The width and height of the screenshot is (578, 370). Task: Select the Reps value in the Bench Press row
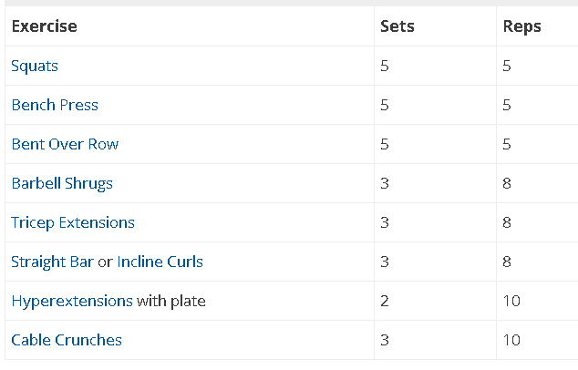click(x=507, y=105)
